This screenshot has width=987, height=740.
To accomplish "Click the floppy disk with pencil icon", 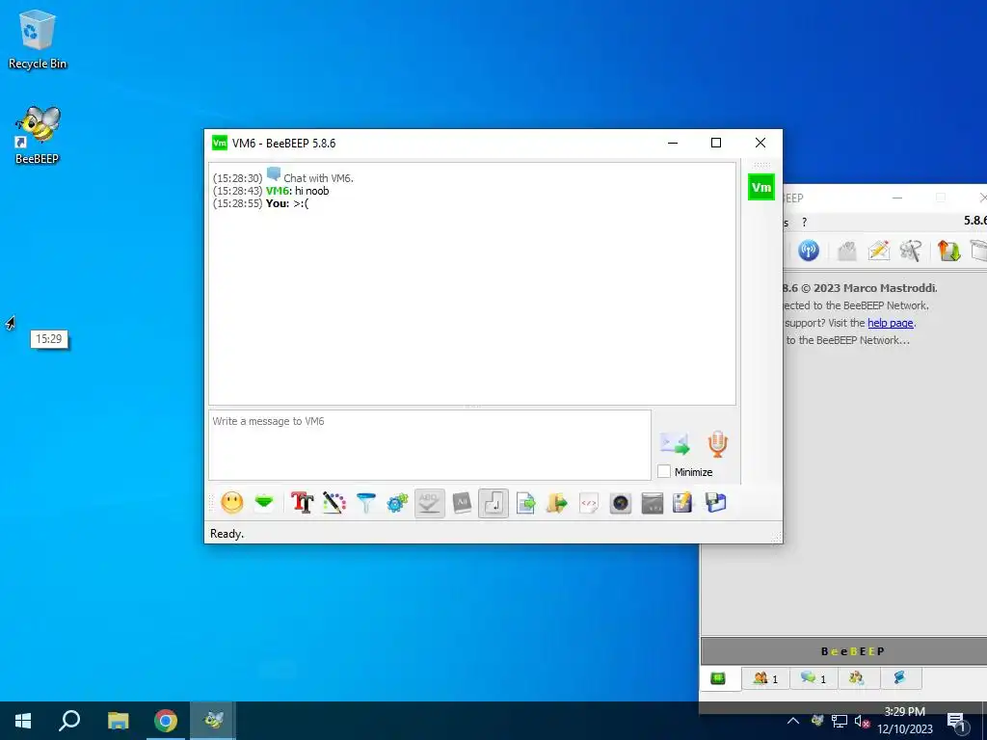I will 683,503.
